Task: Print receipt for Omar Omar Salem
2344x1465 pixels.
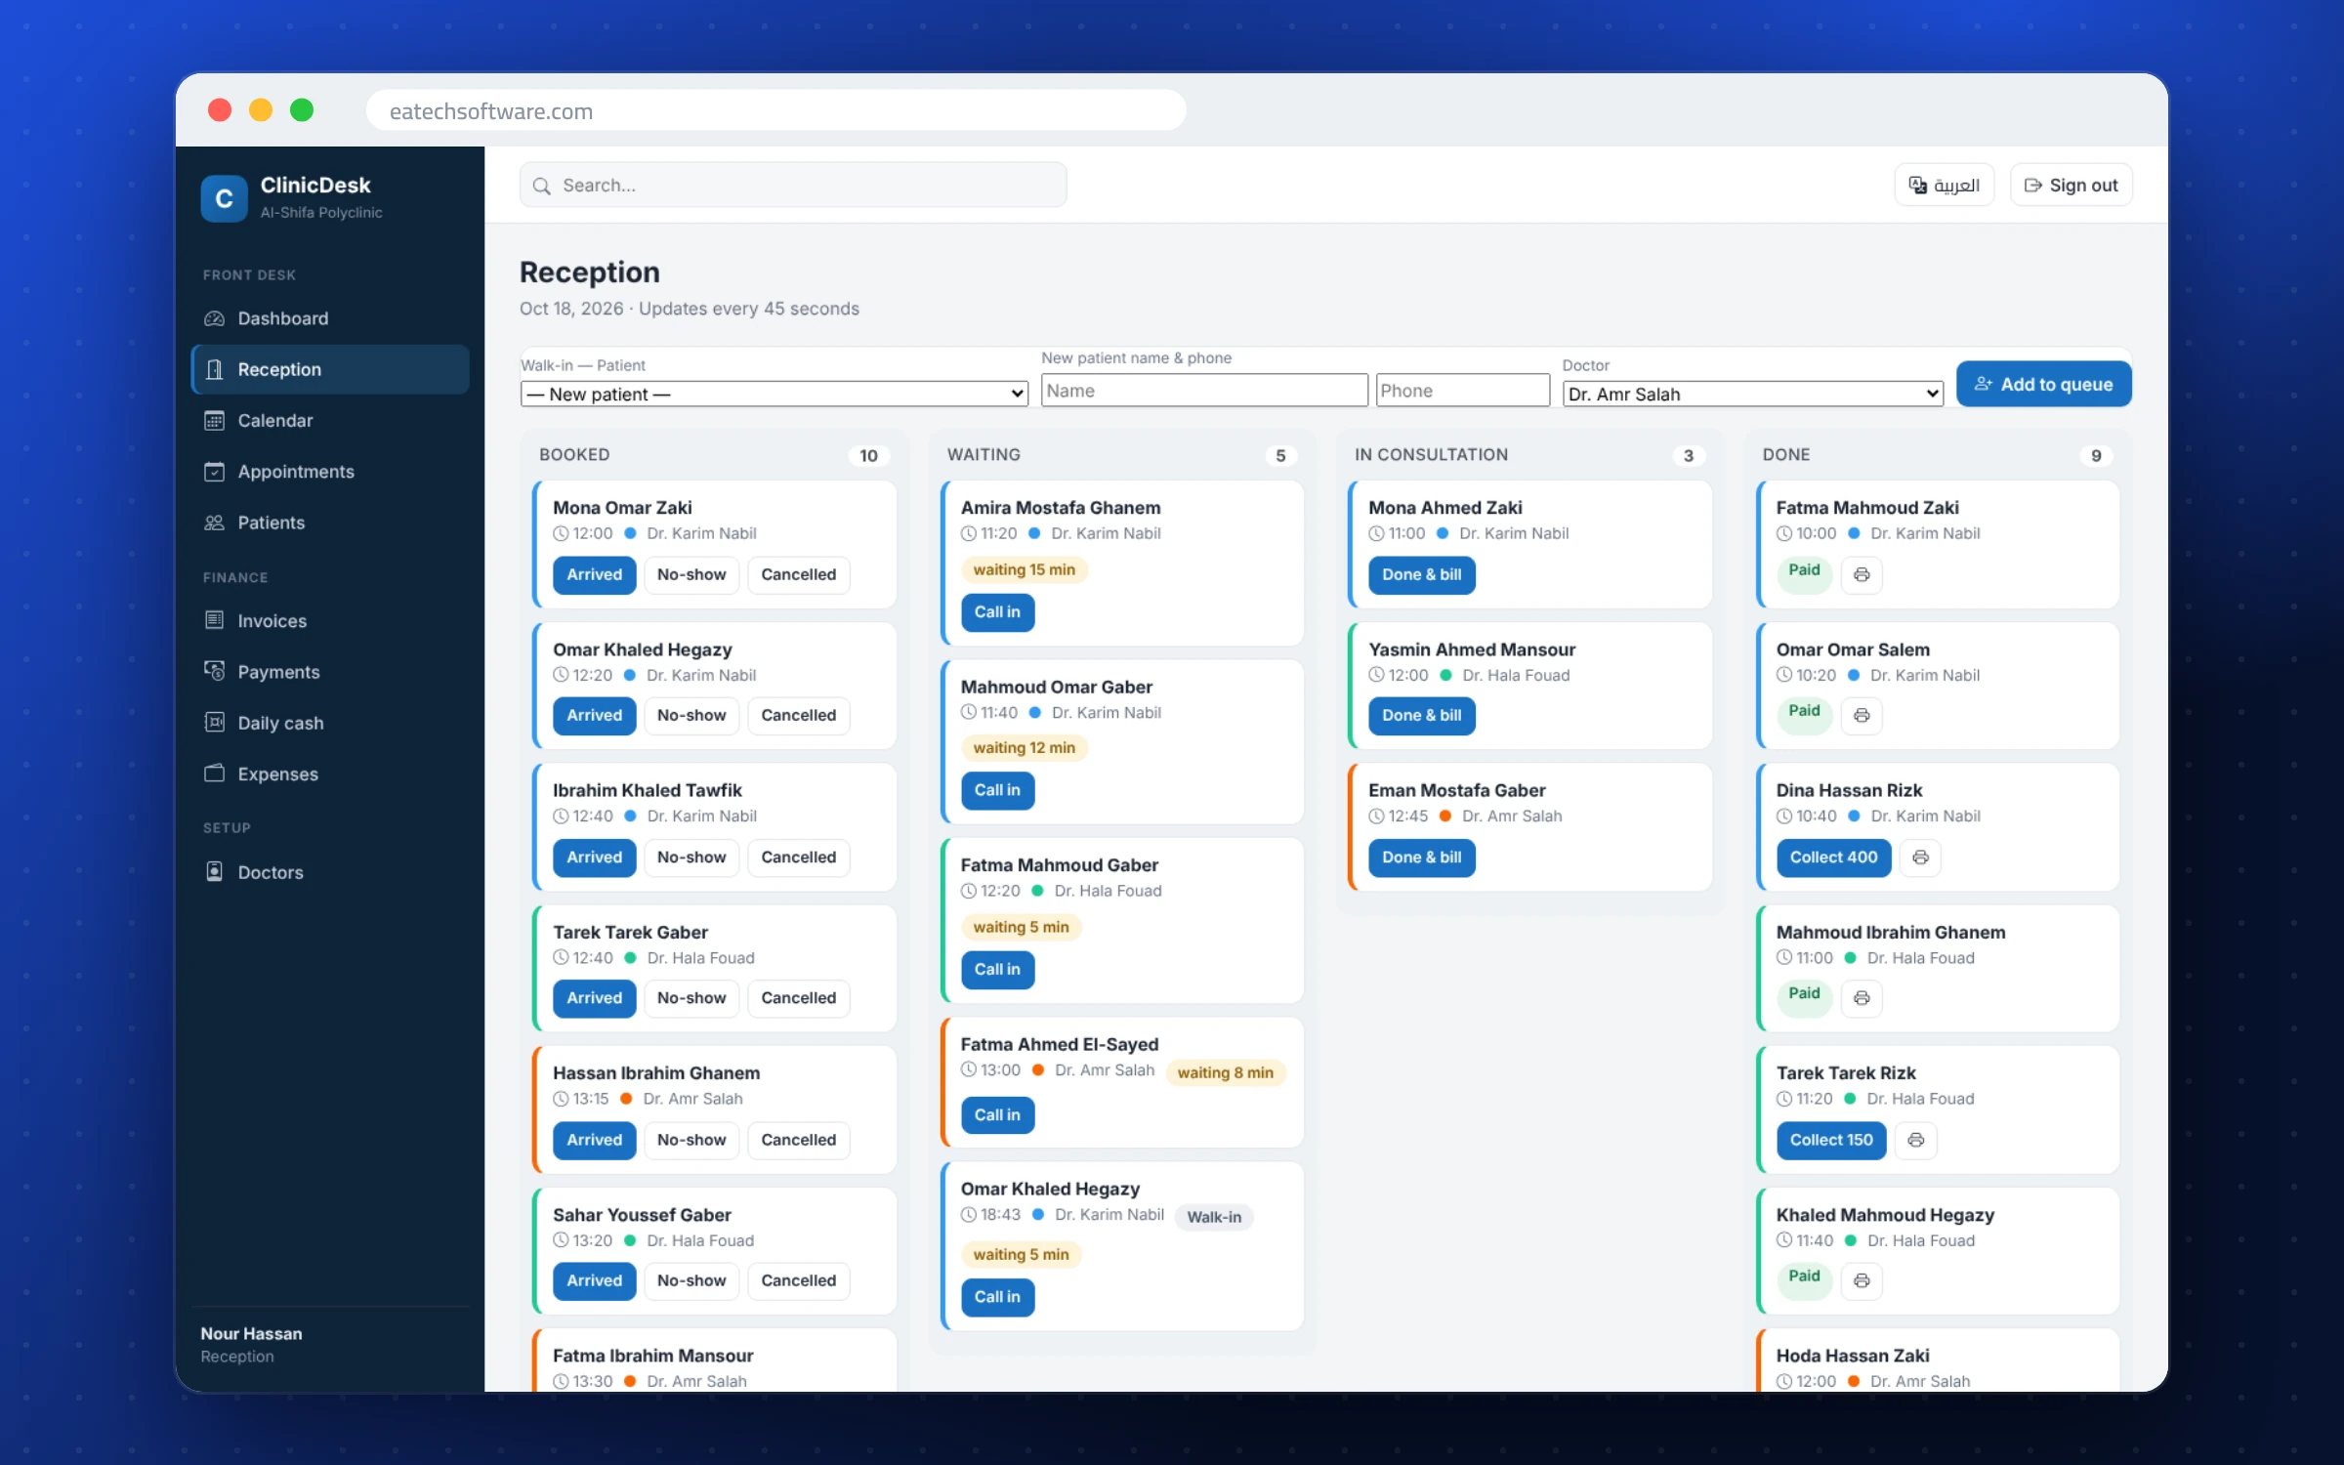Action: [1862, 715]
